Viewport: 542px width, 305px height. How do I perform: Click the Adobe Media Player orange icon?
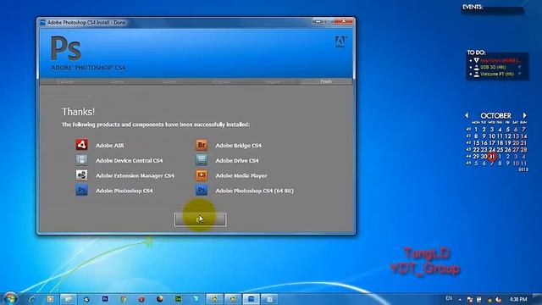pos(202,175)
